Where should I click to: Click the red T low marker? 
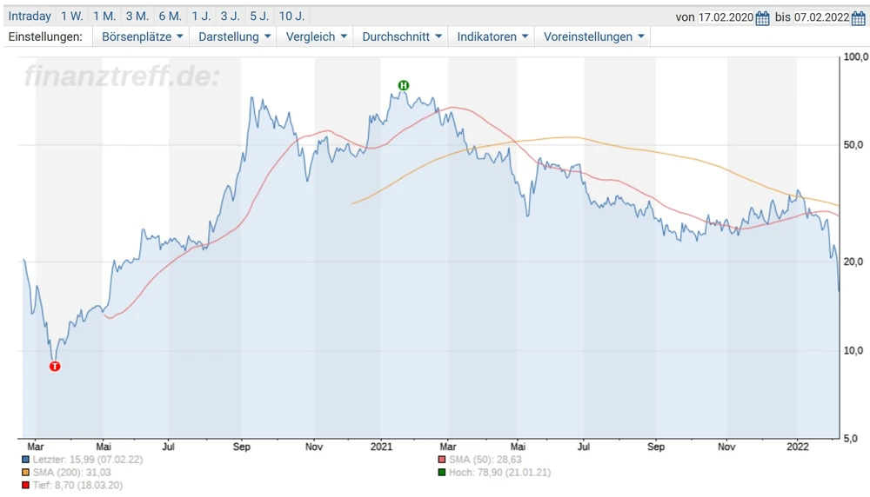click(x=55, y=367)
